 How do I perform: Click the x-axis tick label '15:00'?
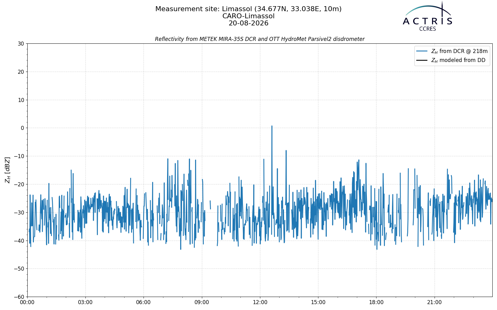318,303
